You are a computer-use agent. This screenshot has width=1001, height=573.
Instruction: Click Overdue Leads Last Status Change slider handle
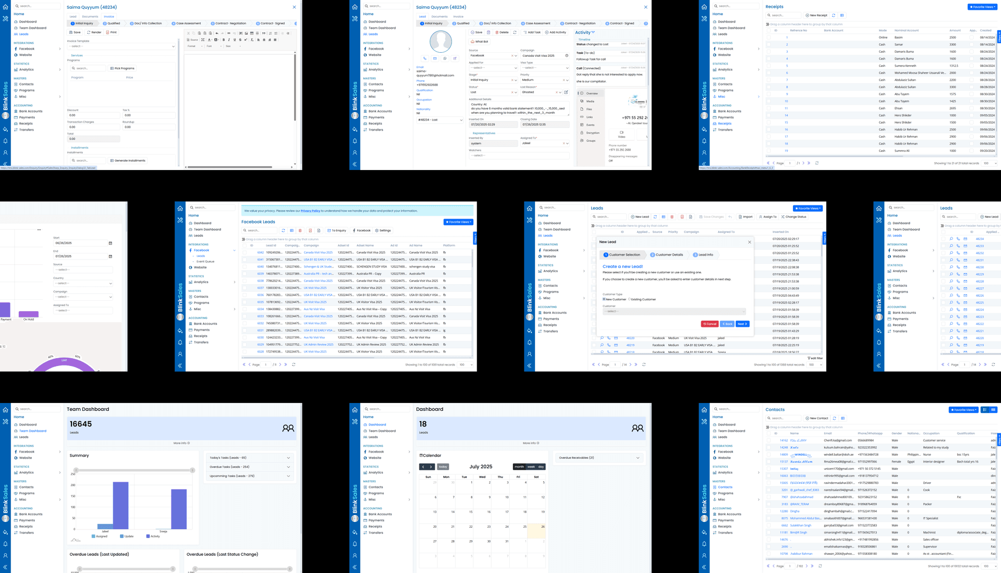[x=196, y=569]
